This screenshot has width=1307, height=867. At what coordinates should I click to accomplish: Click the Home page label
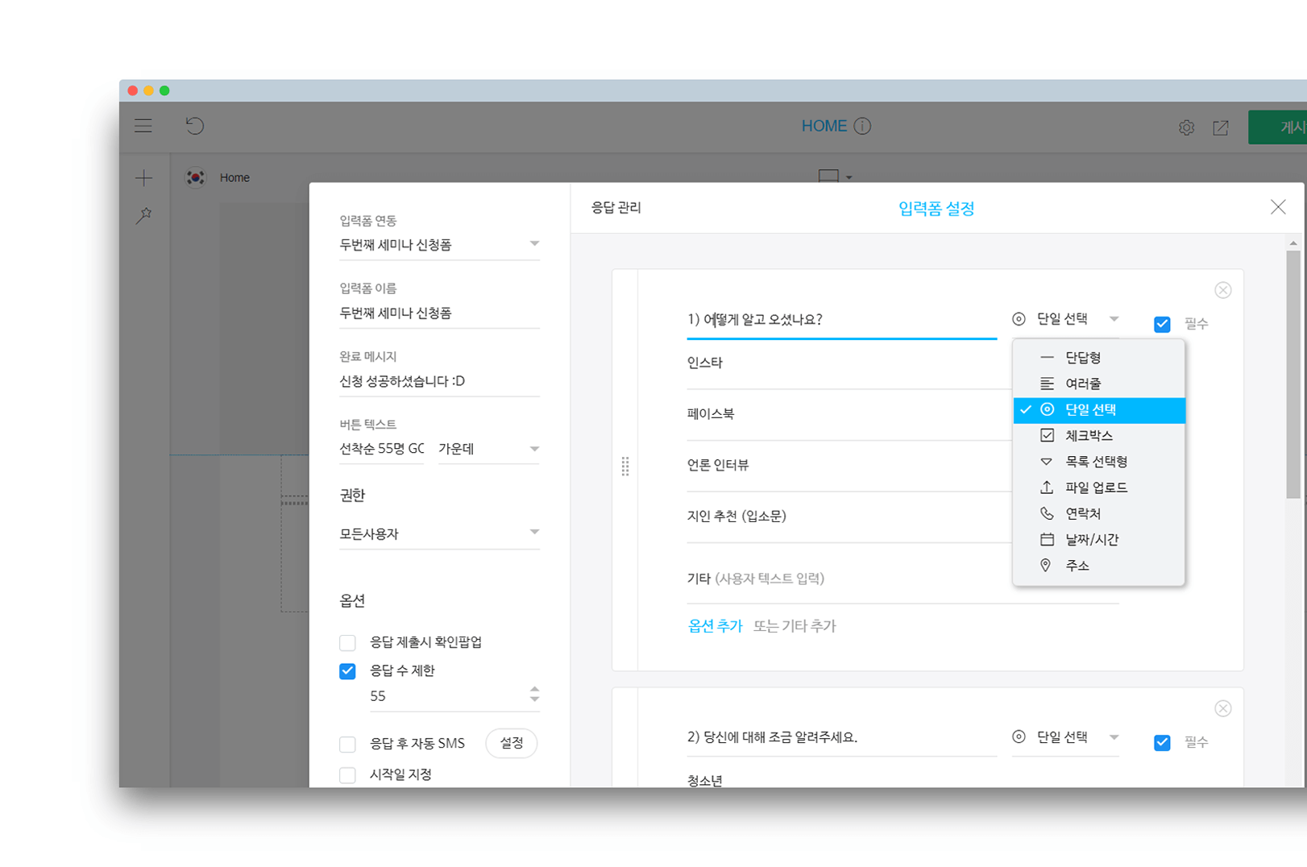[234, 177]
